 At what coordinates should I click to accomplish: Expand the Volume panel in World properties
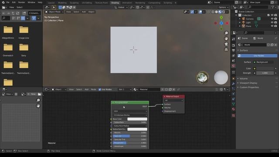click(243, 78)
